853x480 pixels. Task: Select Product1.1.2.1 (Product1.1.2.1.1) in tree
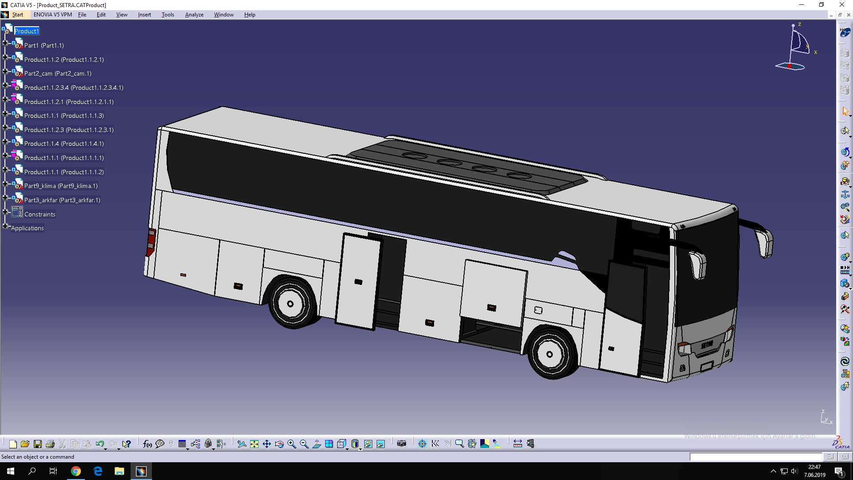(x=69, y=102)
